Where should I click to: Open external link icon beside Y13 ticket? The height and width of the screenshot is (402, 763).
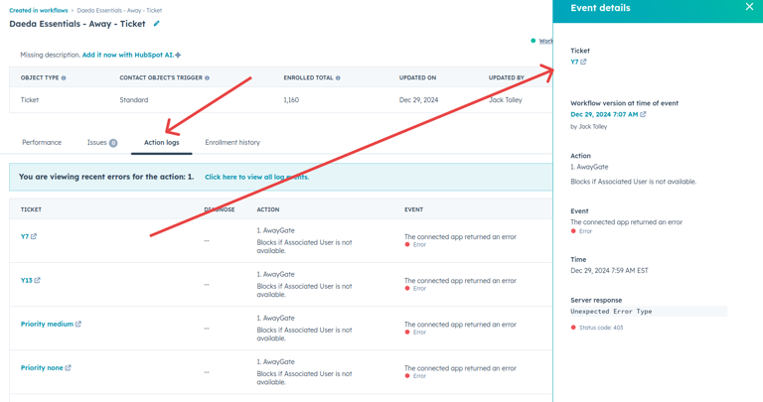[38, 281]
